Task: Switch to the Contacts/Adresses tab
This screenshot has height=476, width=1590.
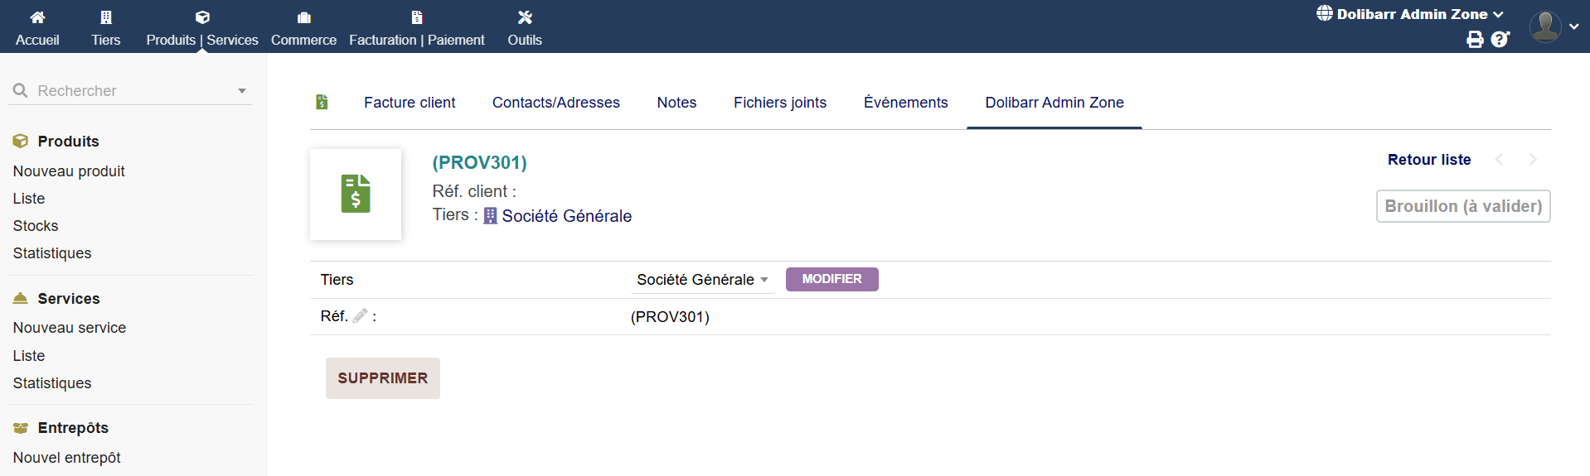Action: tap(555, 103)
